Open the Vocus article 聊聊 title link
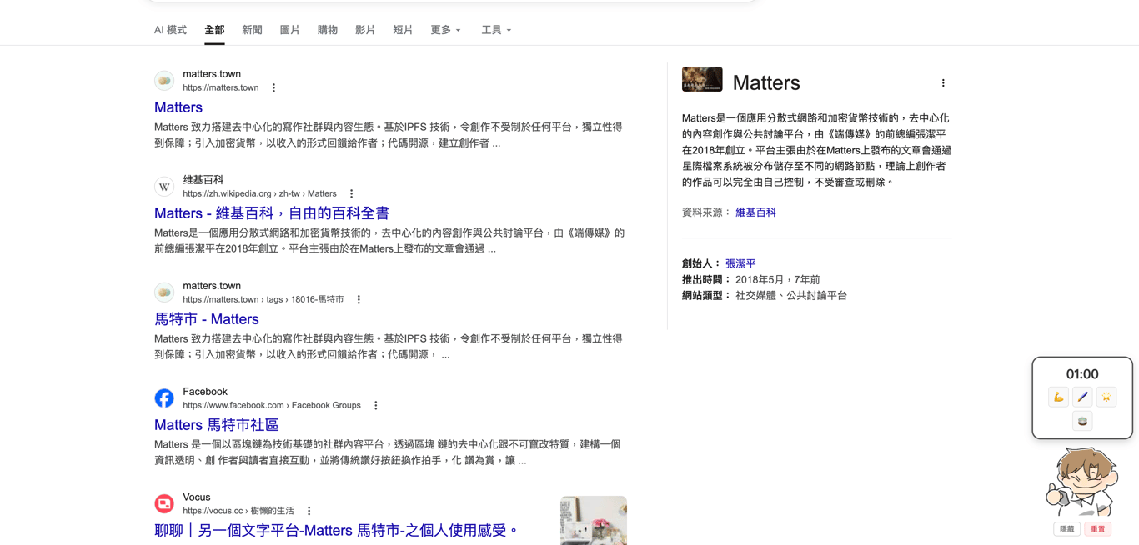 click(336, 530)
